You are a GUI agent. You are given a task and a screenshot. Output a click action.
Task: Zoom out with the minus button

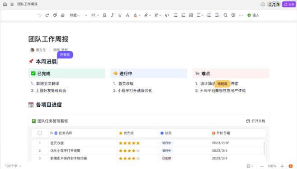262,166
